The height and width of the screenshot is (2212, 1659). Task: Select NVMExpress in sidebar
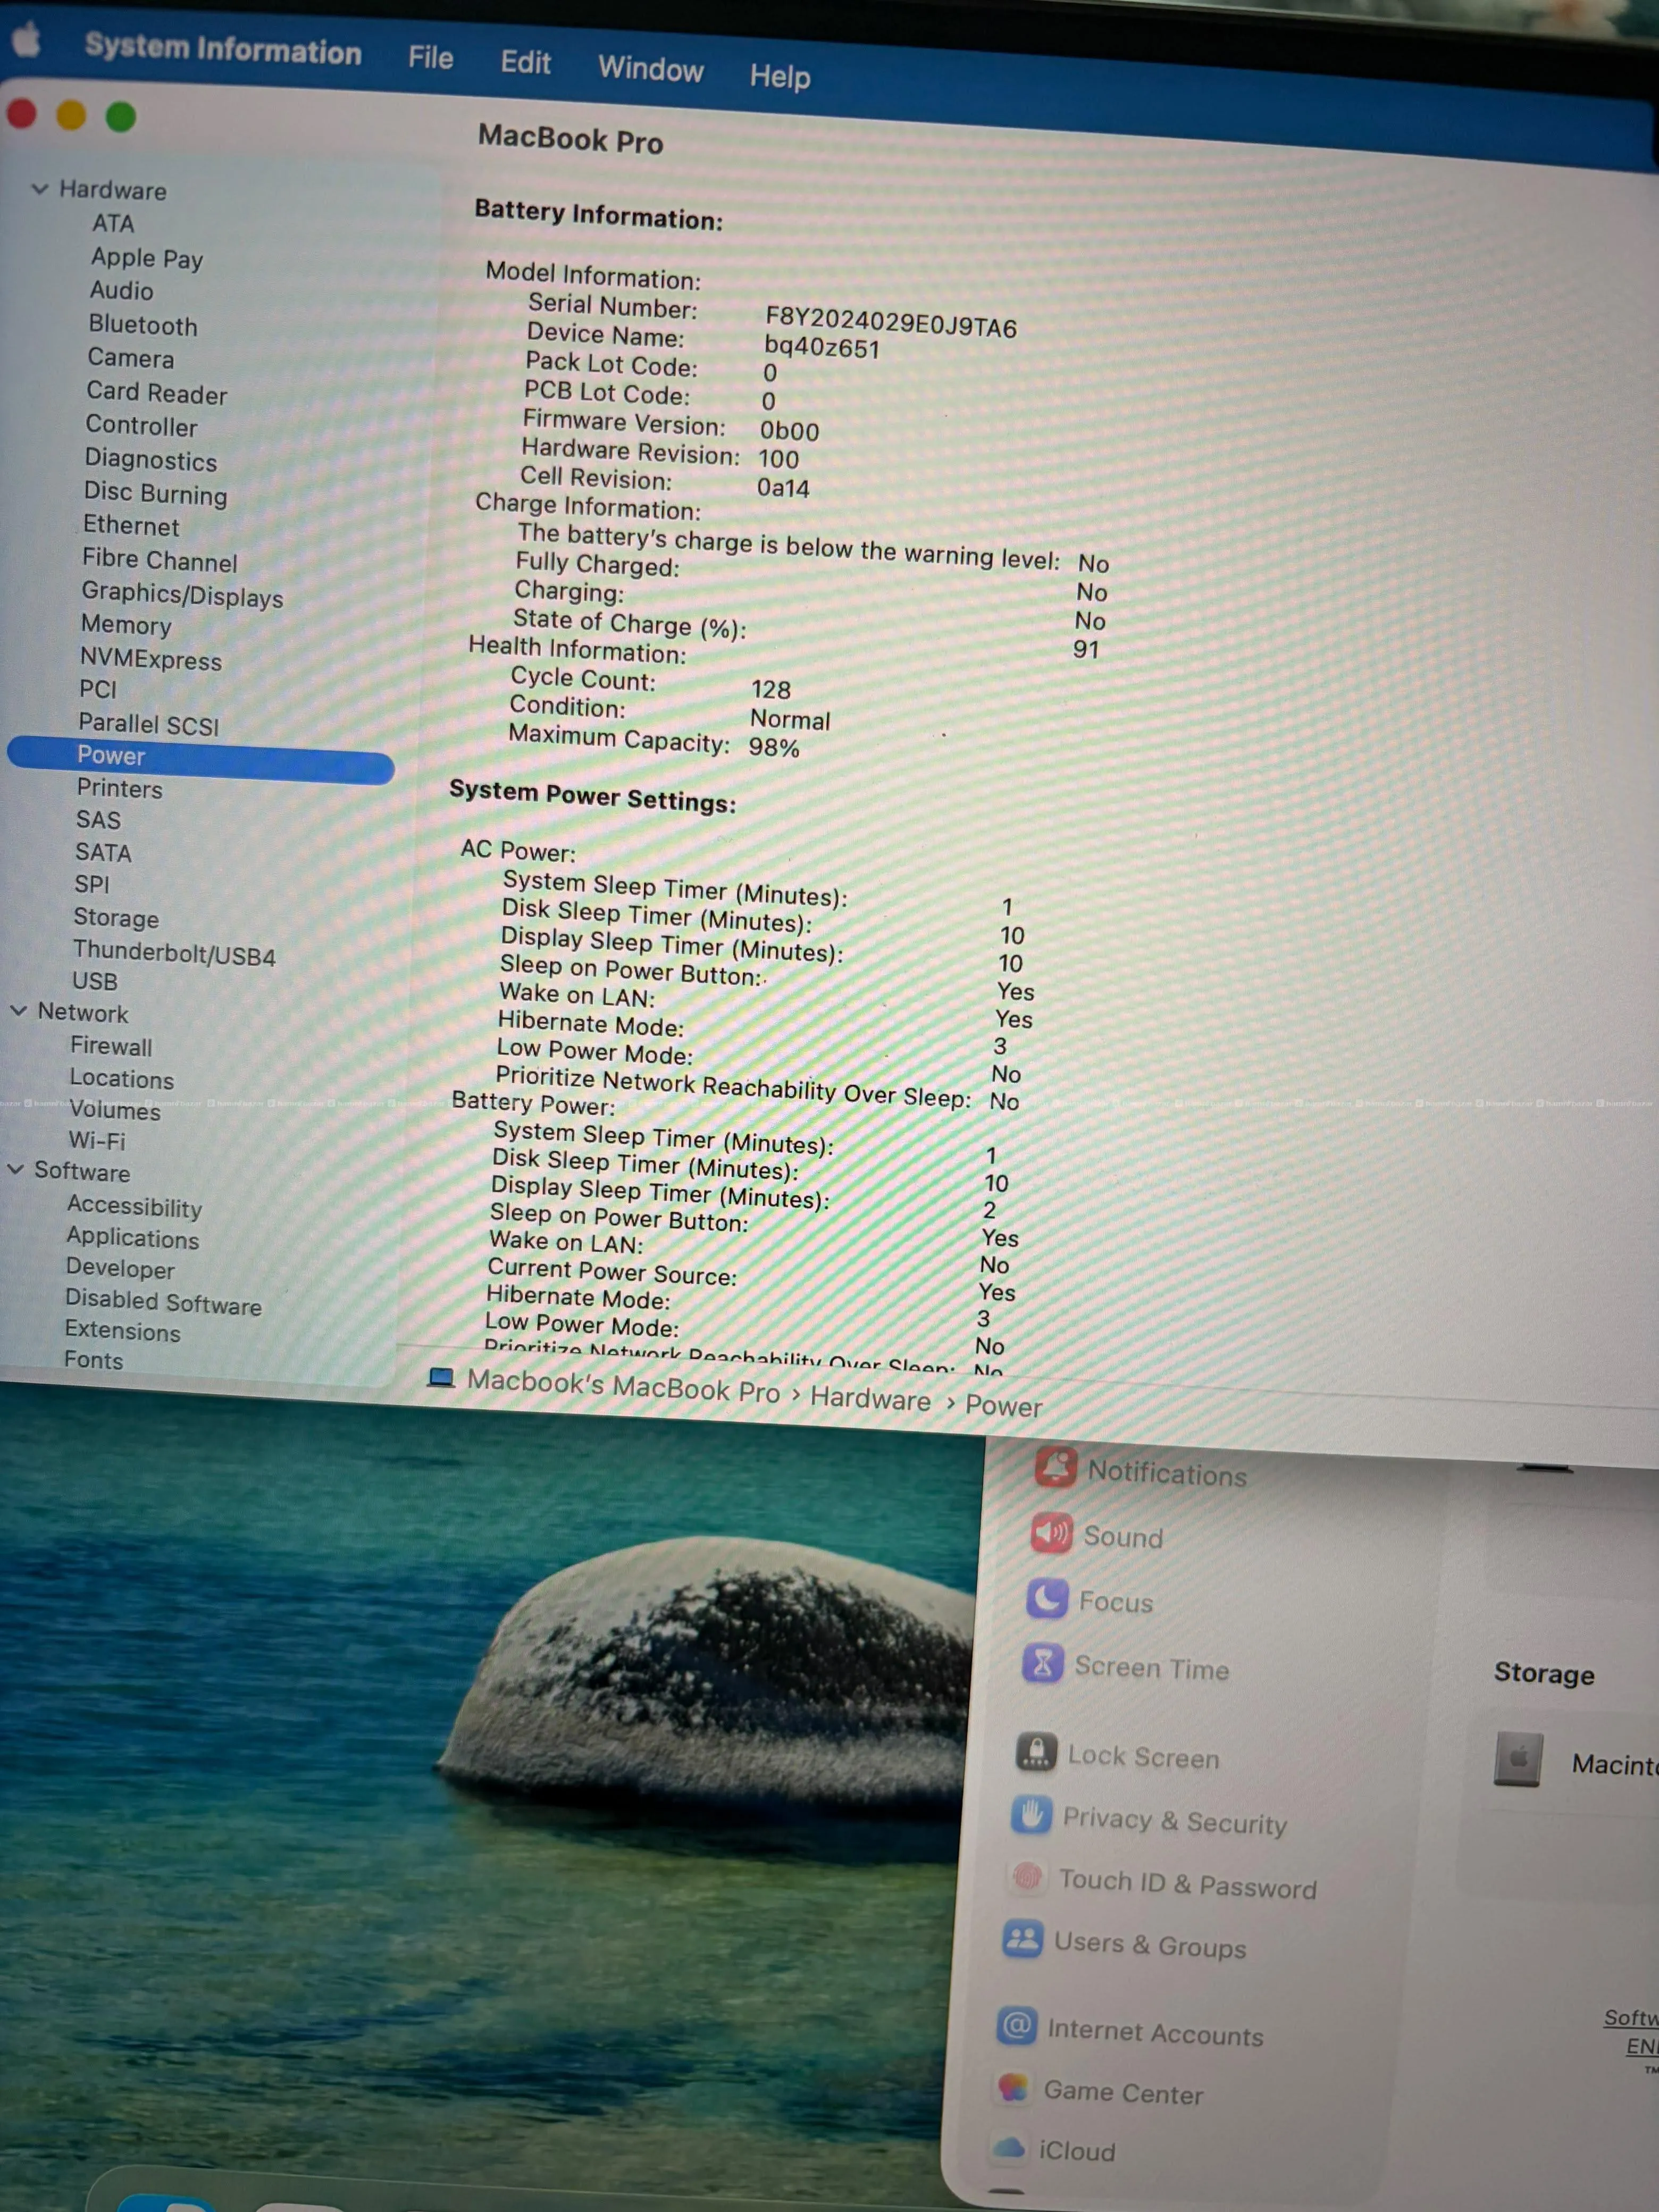pos(151,659)
